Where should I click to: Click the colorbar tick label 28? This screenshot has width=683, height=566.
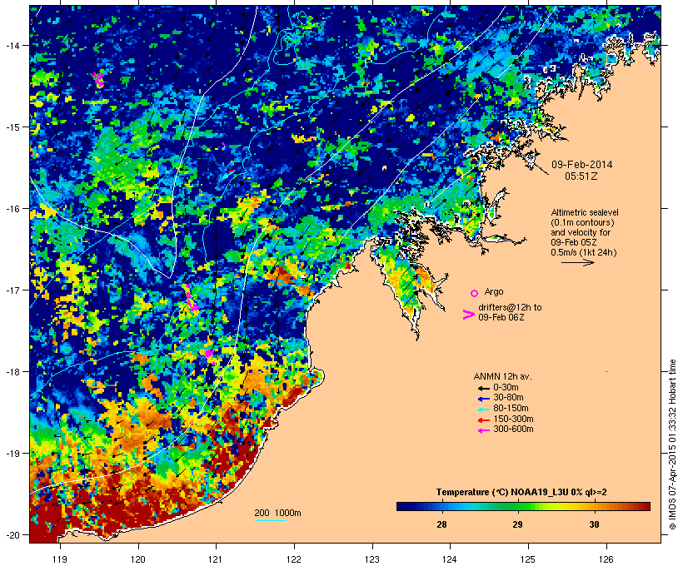click(x=441, y=524)
